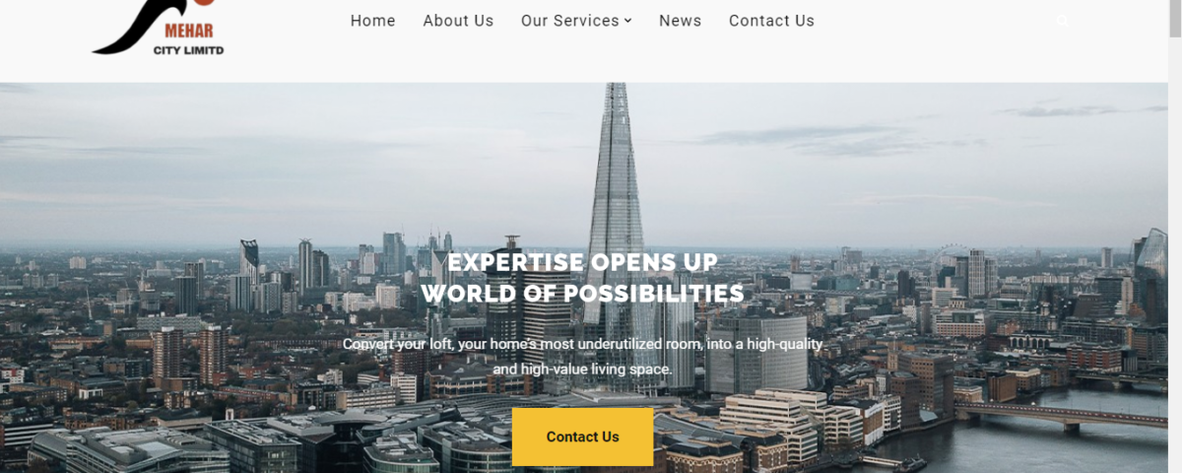Go to the Home menu item
This screenshot has height=473, width=1182.
coord(373,21)
